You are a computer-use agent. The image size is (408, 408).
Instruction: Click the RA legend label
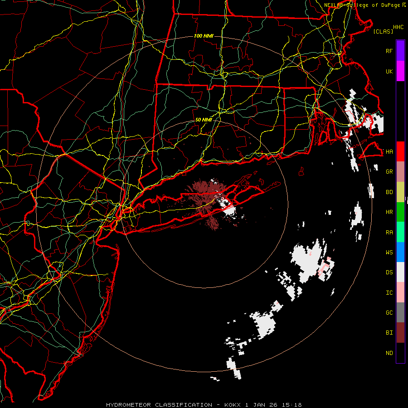pos(389,233)
